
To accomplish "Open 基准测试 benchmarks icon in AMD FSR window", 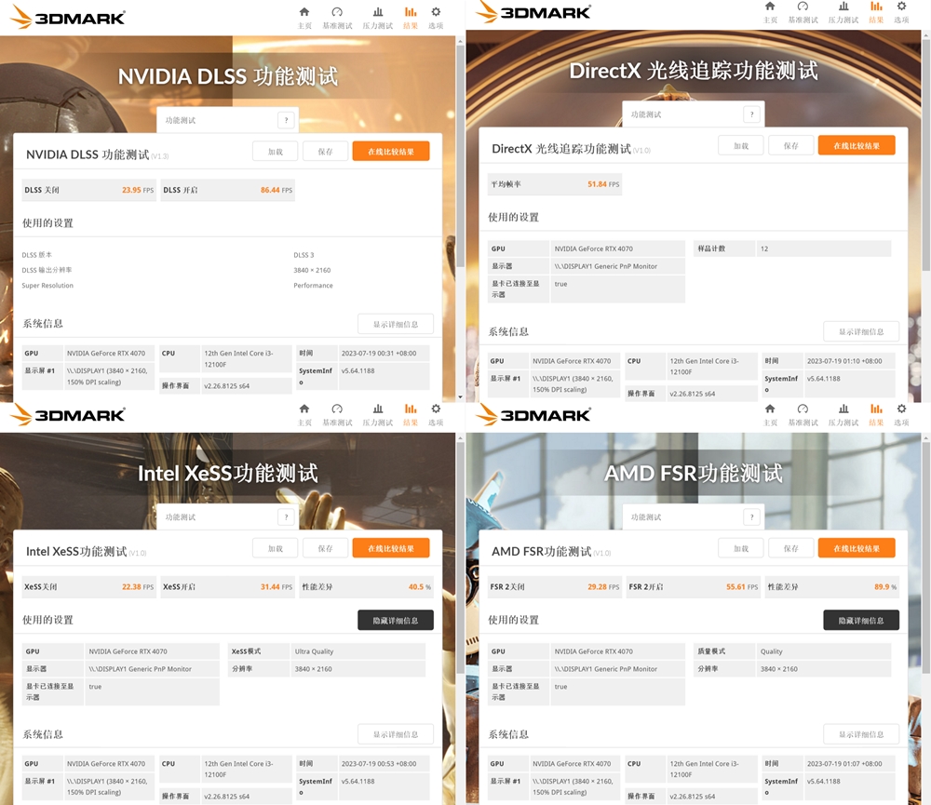I will coord(803,409).
